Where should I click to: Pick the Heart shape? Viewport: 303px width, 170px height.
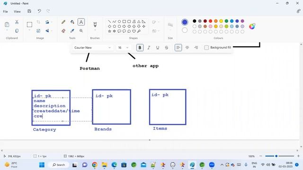(134, 31)
